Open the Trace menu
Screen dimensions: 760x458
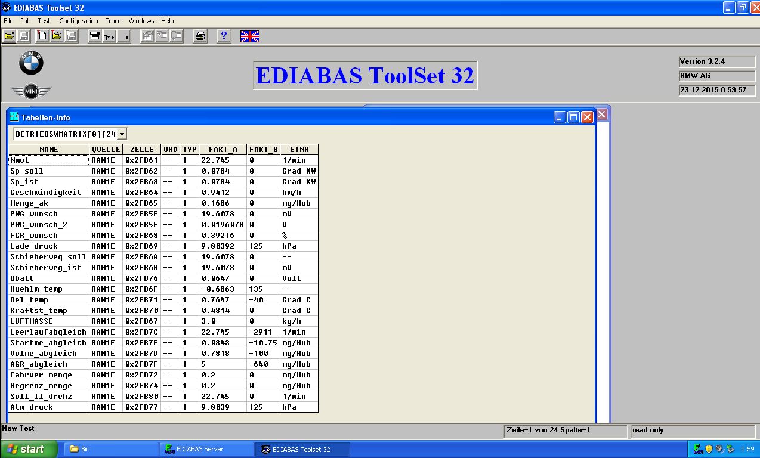pos(113,21)
